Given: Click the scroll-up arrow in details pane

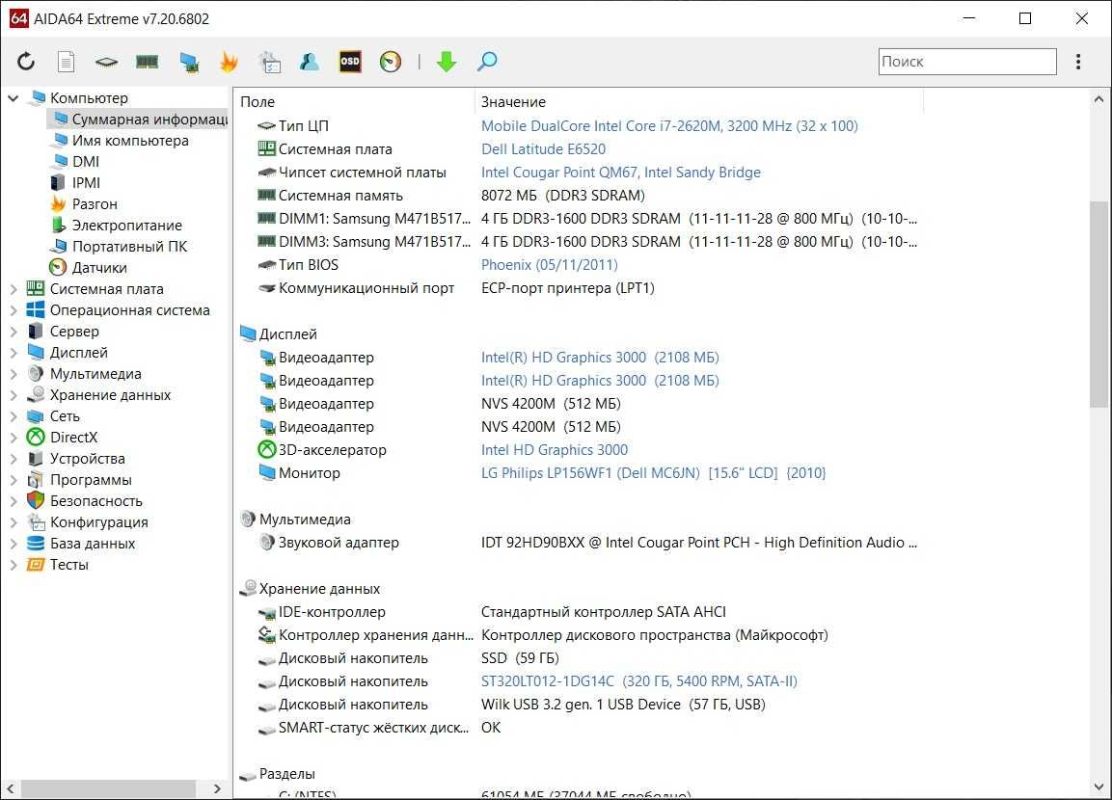Looking at the screenshot, I should [x=1099, y=100].
